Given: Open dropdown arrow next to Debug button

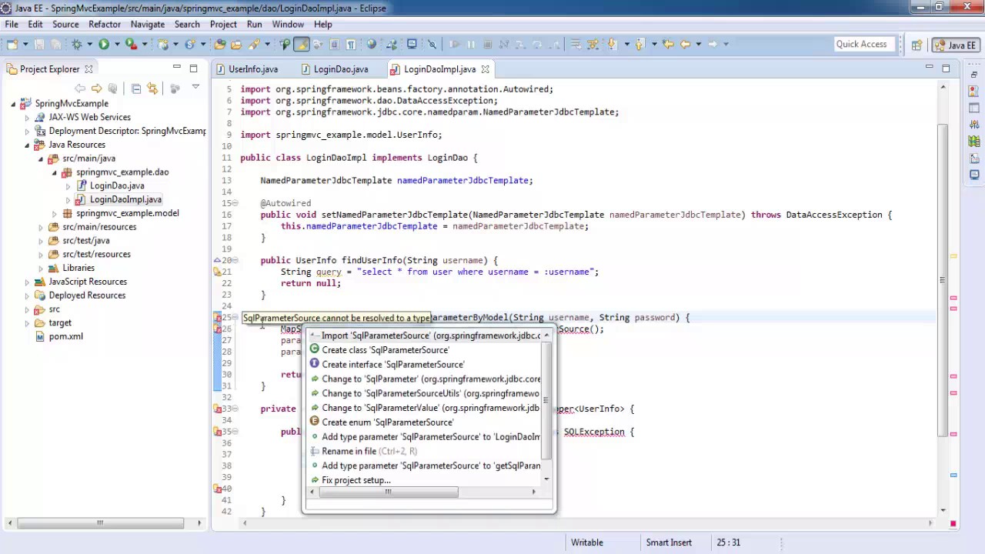Looking at the screenshot, I should (x=89, y=45).
